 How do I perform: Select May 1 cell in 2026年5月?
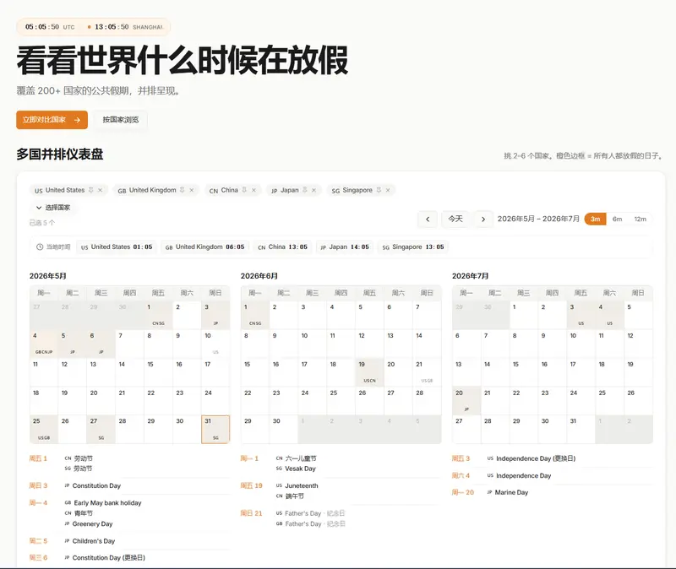coord(158,315)
